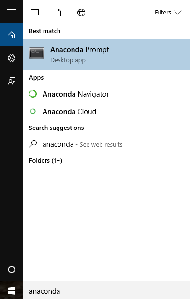Expand the Folders (1+) section

coord(45,160)
